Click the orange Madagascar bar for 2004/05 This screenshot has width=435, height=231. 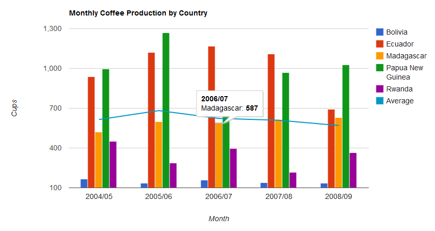[x=99, y=160]
